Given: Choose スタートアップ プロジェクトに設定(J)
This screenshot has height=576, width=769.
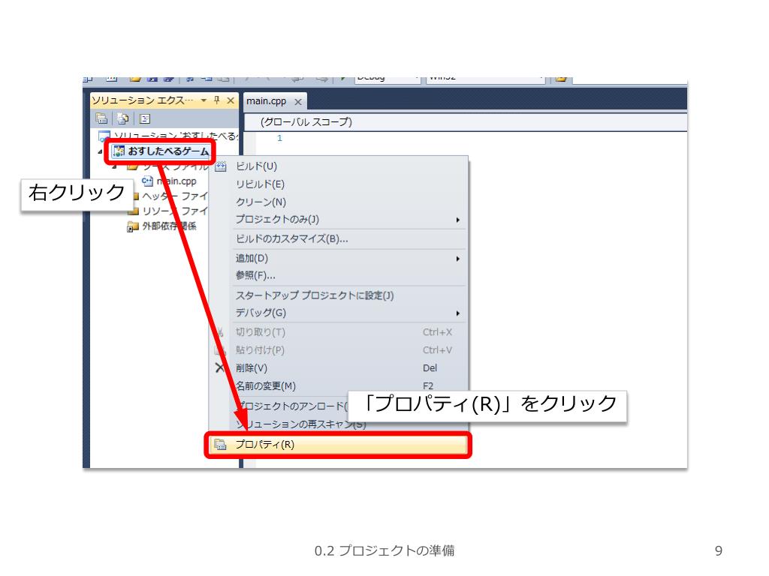Looking at the screenshot, I should tap(339, 295).
